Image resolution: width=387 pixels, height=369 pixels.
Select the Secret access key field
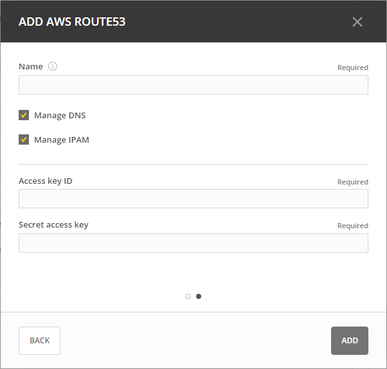(193, 242)
